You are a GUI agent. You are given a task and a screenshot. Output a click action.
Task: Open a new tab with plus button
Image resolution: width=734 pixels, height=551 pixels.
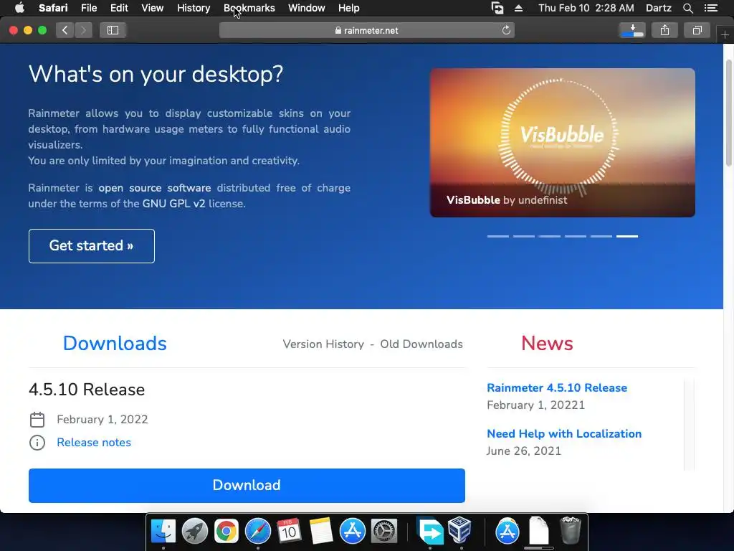[725, 35]
